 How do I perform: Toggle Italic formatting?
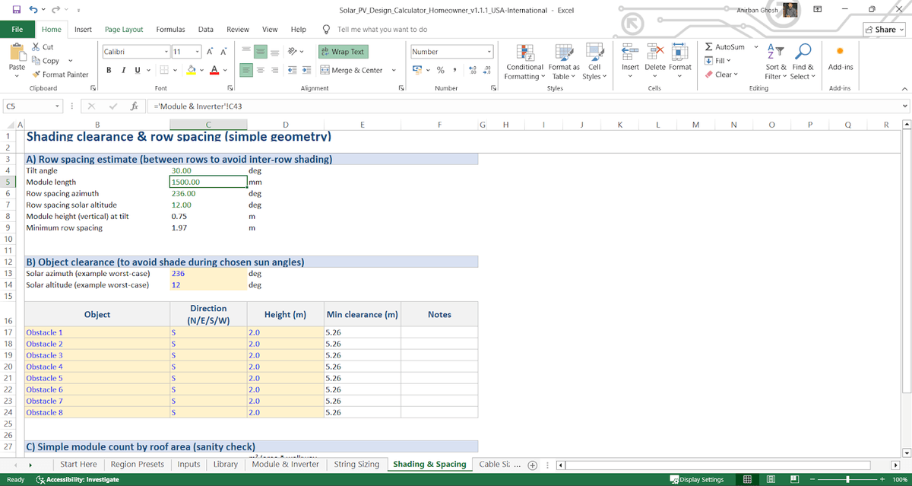[123, 70]
